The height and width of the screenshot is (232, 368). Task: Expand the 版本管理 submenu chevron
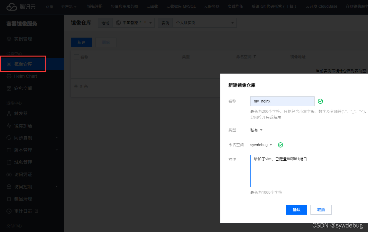click(57, 150)
